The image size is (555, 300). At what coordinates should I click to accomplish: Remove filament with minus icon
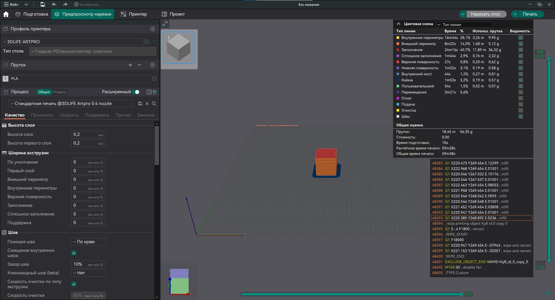[139, 65]
